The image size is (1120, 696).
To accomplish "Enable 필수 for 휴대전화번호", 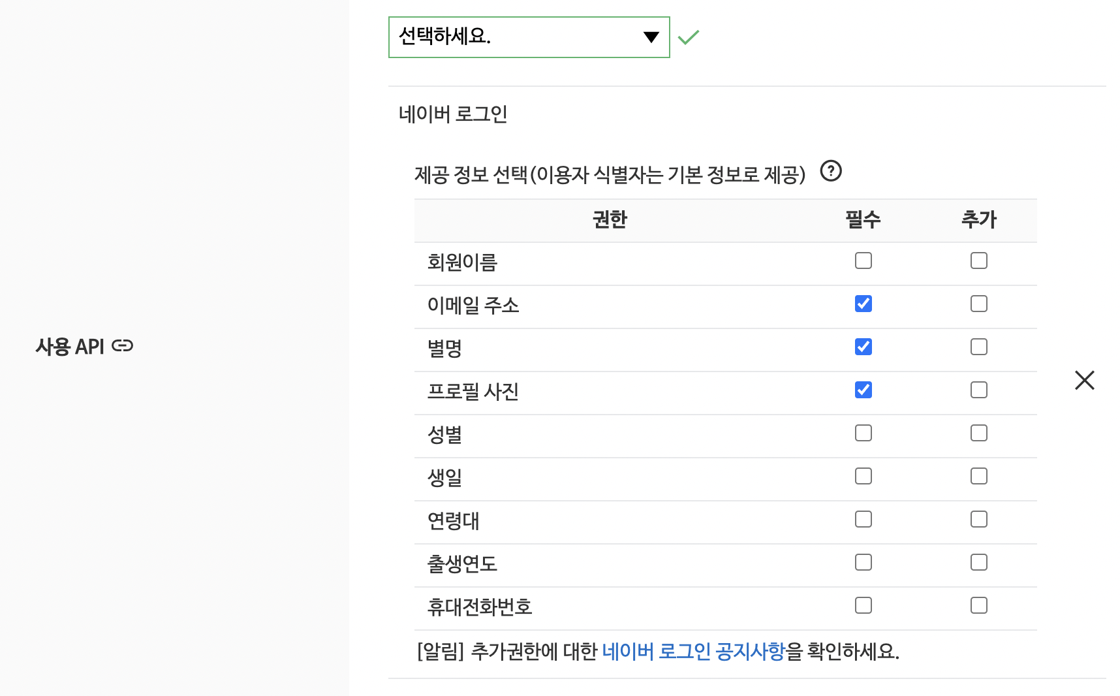I will coord(863,605).
